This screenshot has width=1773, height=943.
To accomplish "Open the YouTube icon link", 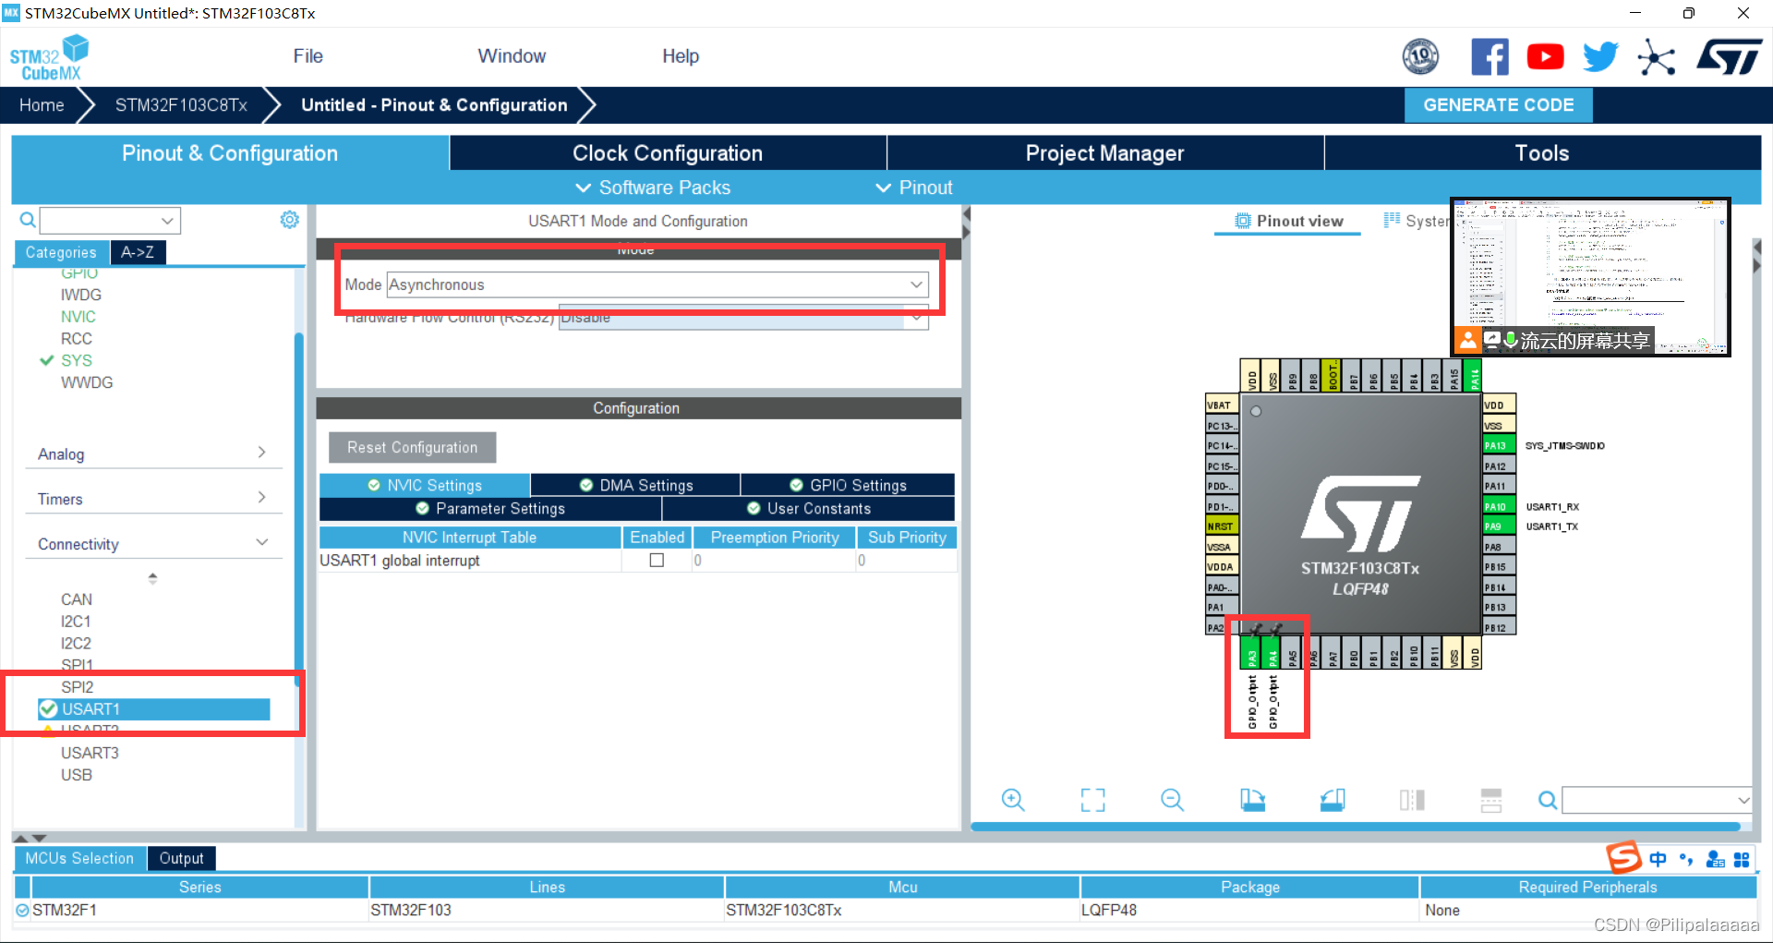I will tap(1545, 57).
